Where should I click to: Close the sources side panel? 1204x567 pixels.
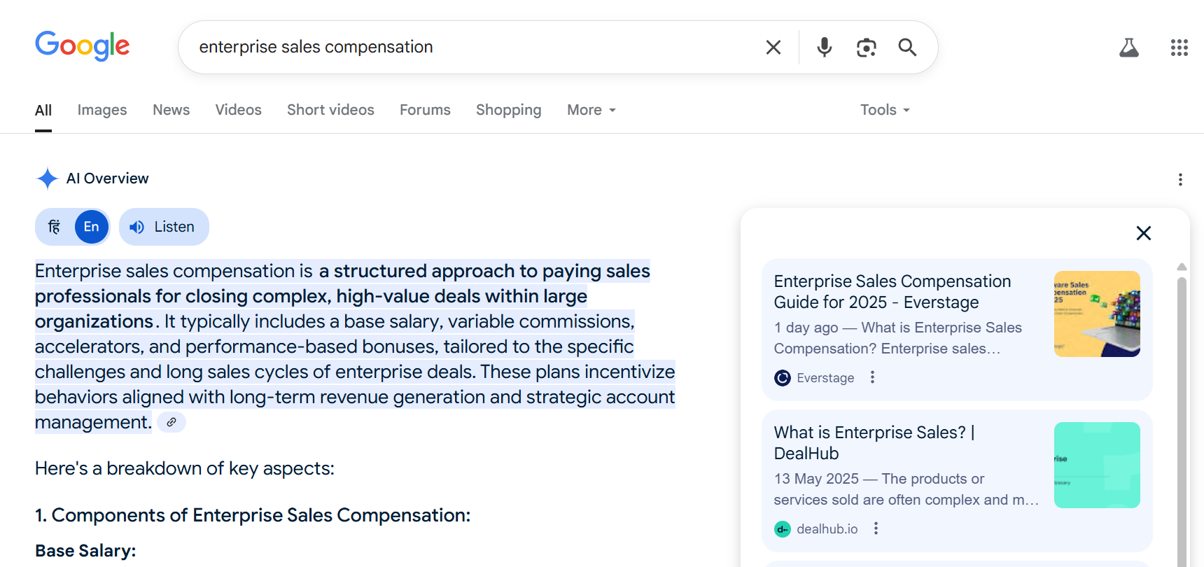1144,233
